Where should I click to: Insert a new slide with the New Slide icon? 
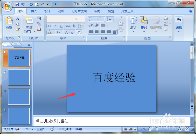point(29,20)
